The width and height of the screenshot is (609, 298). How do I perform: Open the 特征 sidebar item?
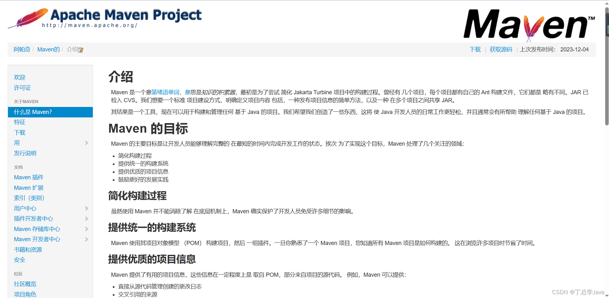(19, 122)
